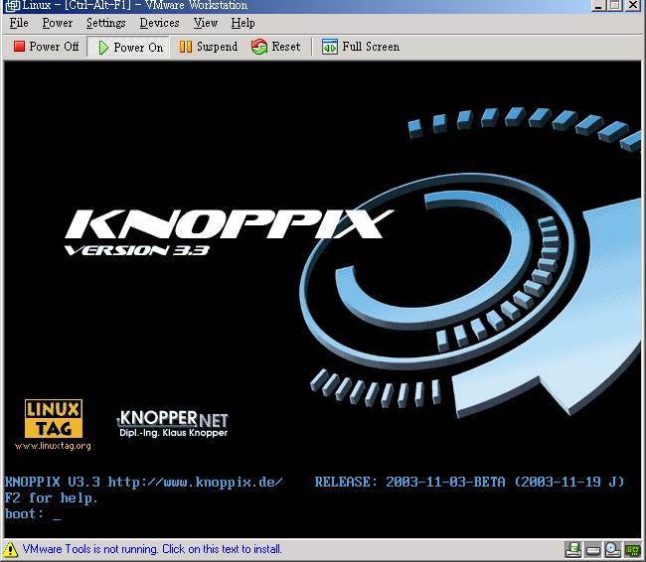Open the Power menu
The width and height of the screenshot is (646, 562).
(x=58, y=23)
